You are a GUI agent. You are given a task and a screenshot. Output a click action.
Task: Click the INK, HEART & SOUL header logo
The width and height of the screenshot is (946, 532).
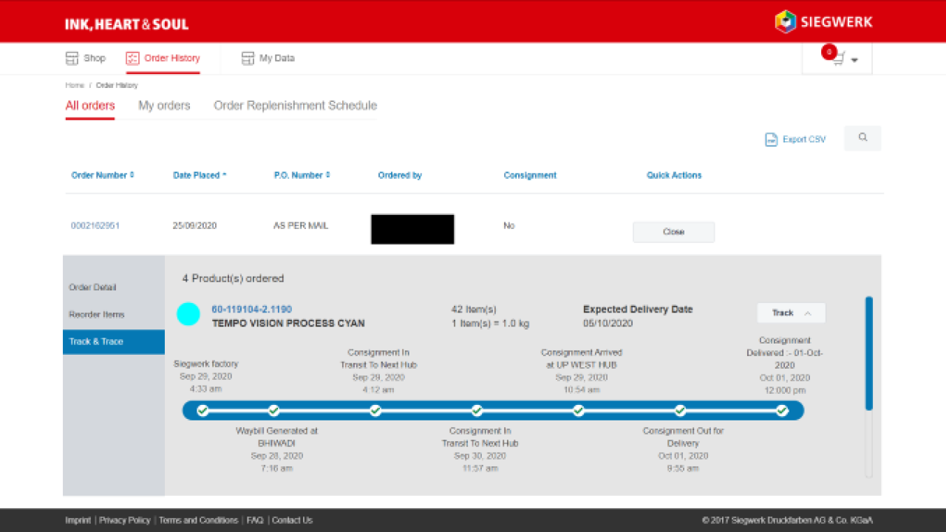tap(126, 24)
